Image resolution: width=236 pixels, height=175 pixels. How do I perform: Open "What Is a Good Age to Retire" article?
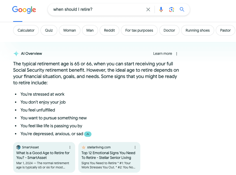click(x=43, y=155)
